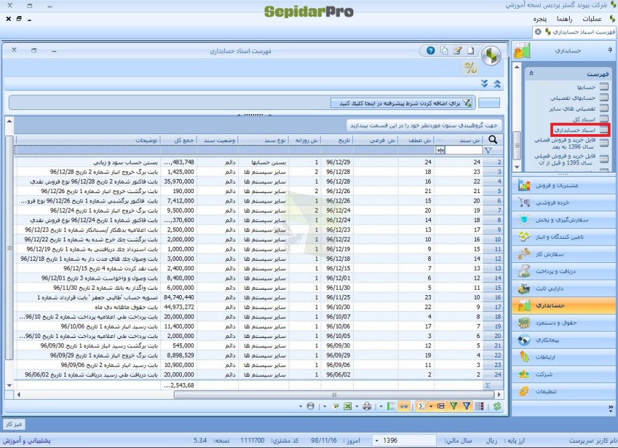
Task: Open dropdown arrow next to printer icon
Action: (357, 406)
